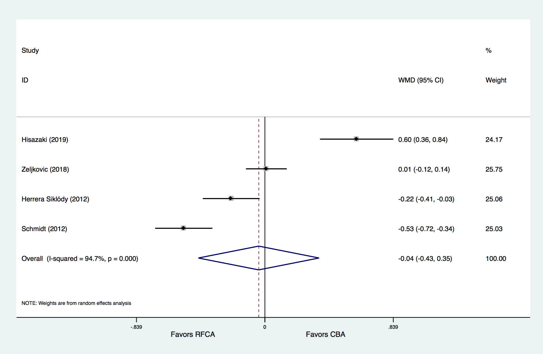Click the -.839 axis tick label
The width and height of the screenshot is (543, 354).
136,327
